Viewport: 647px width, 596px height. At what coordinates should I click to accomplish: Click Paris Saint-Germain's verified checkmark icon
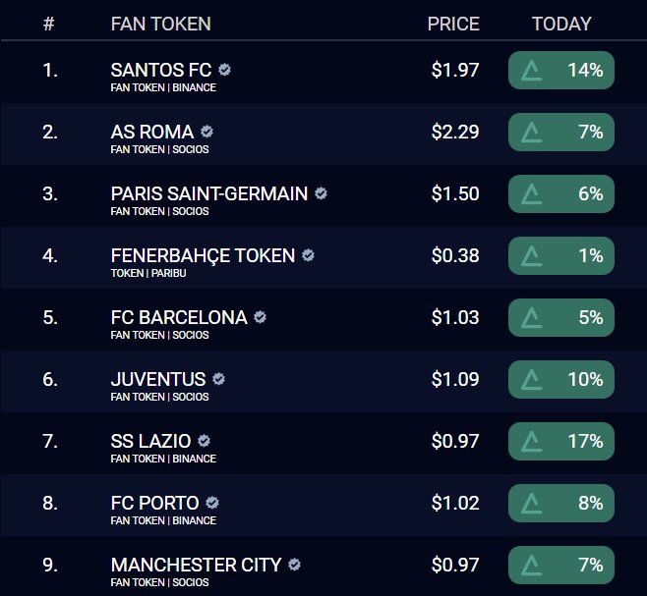[x=322, y=193]
